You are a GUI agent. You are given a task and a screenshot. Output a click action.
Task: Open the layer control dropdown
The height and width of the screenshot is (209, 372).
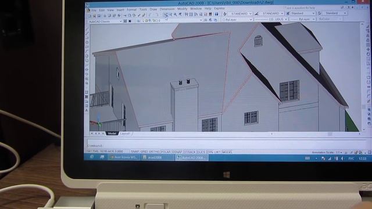click(x=172, y=21)
